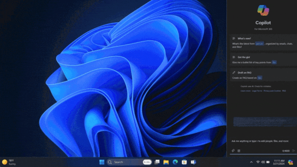Launch Microsoft Edge from the taskbar
The width and height of the screenshot is (297, 167).
coord(175,162)
